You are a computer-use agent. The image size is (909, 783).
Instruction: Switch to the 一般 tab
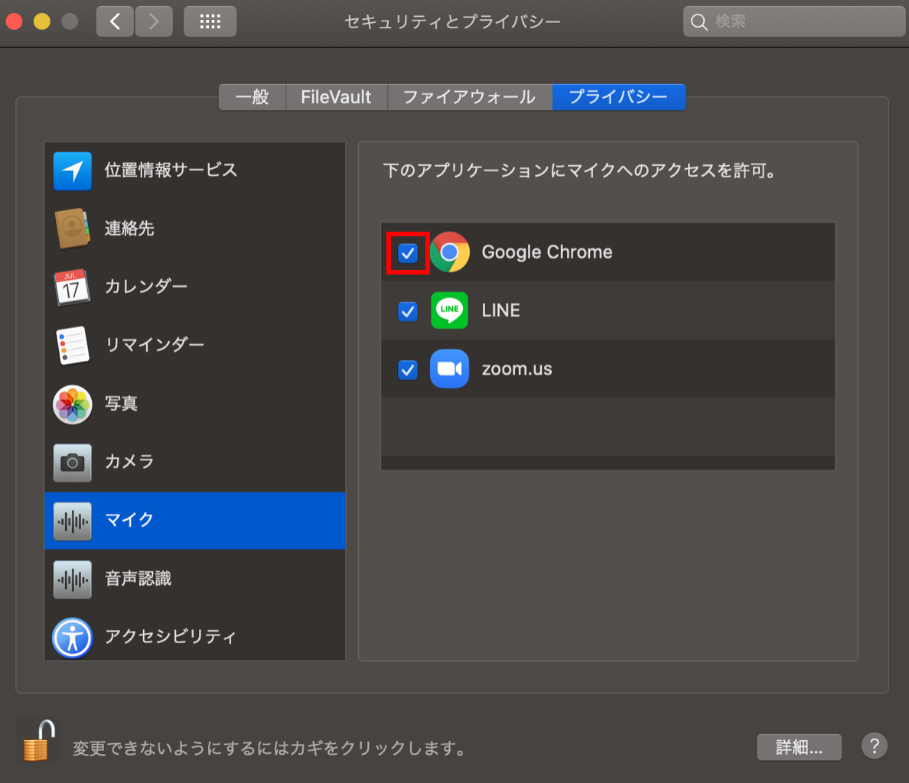point(252,96)
